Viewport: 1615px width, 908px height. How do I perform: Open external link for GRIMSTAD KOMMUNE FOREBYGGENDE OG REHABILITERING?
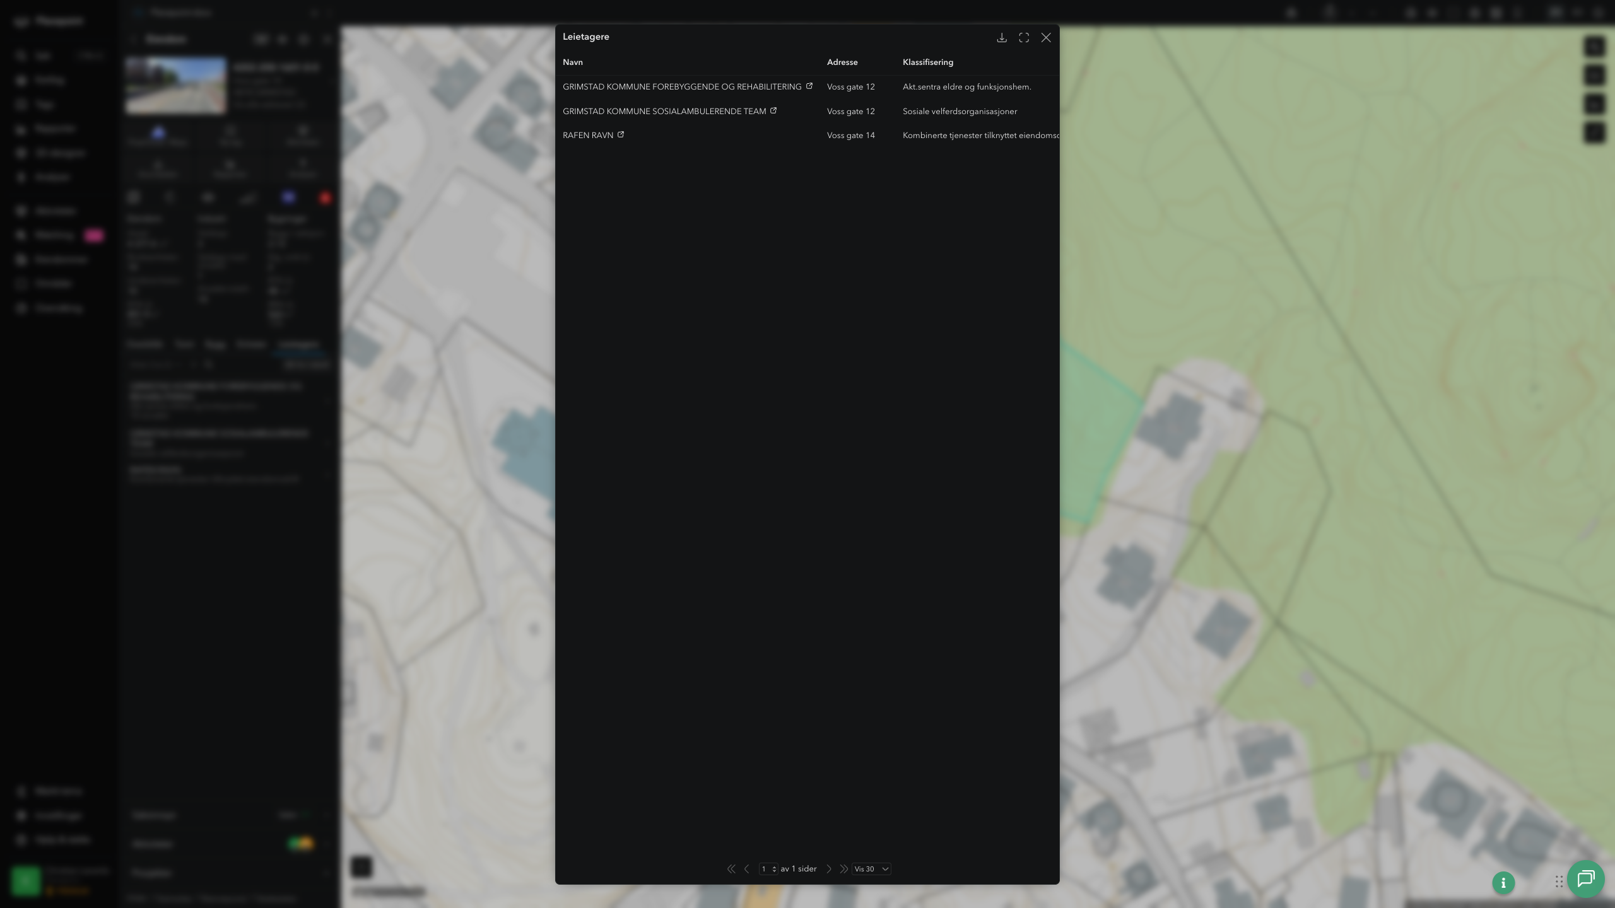(x=809, y=86)
